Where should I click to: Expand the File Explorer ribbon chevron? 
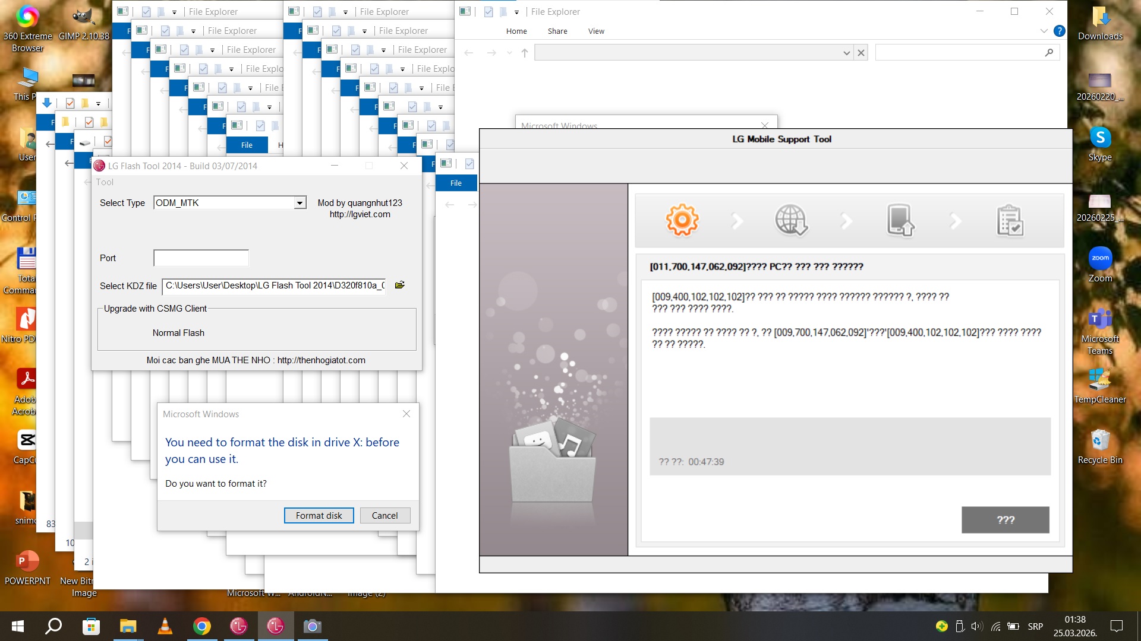point(1044,31)
